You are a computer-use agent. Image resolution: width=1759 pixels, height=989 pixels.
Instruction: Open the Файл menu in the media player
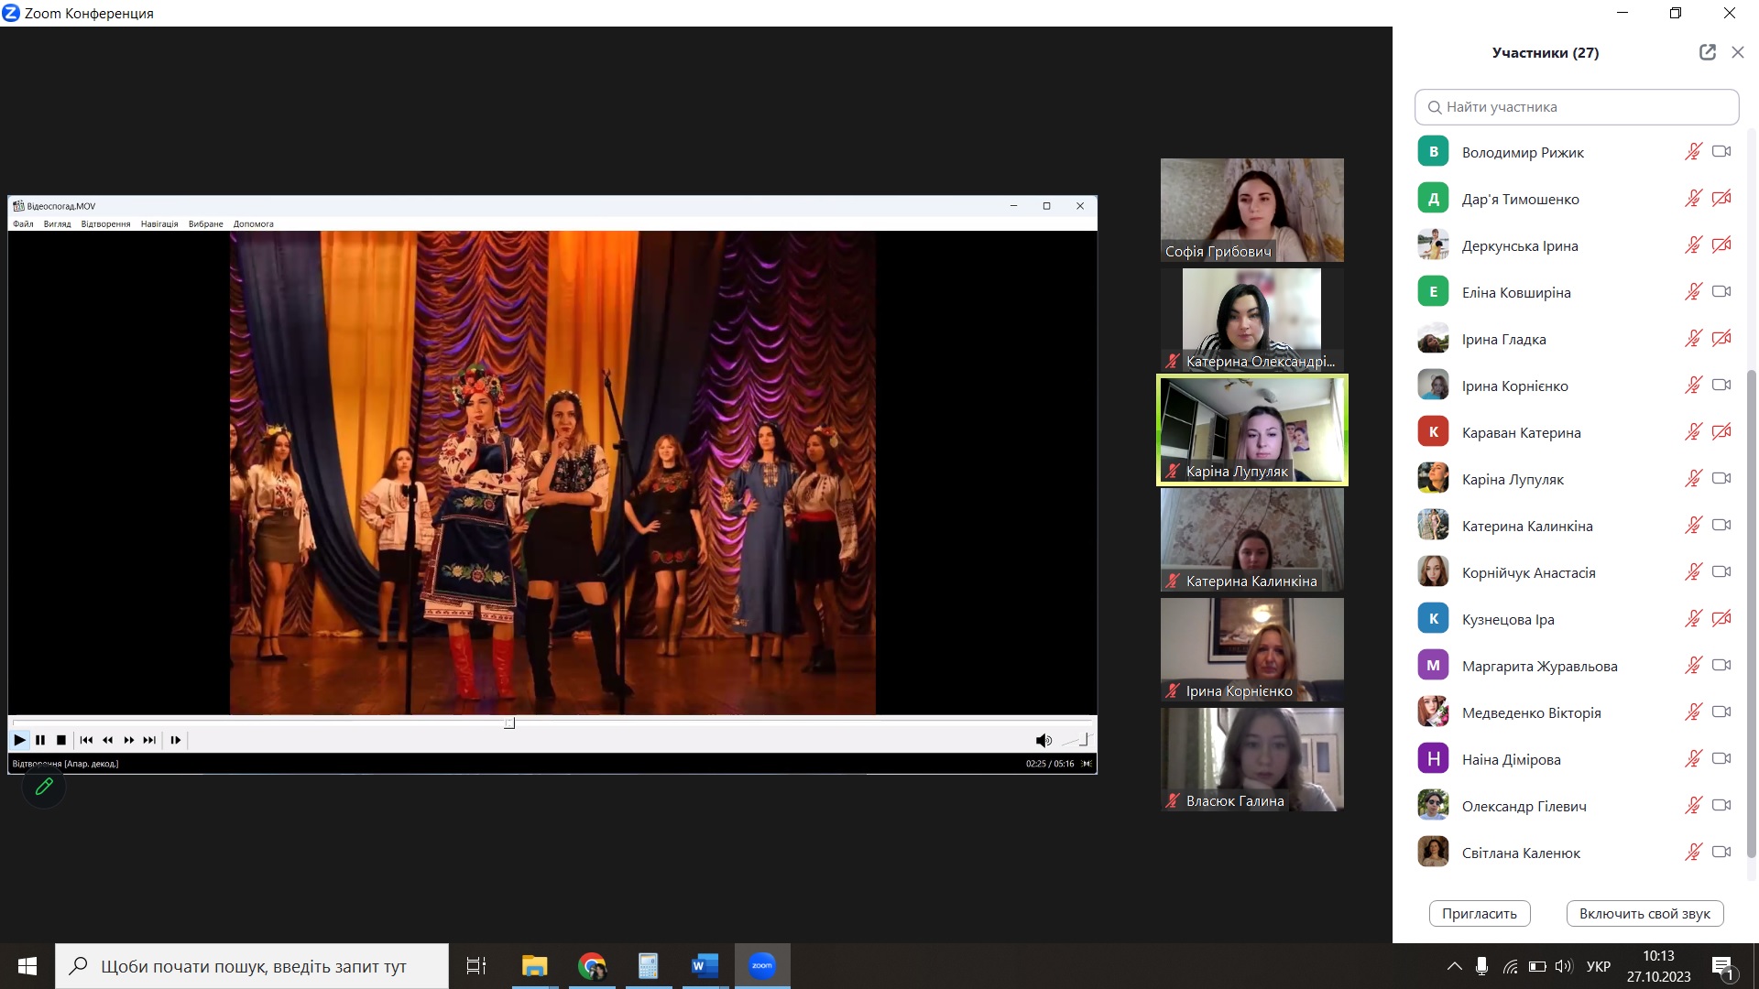23,223
